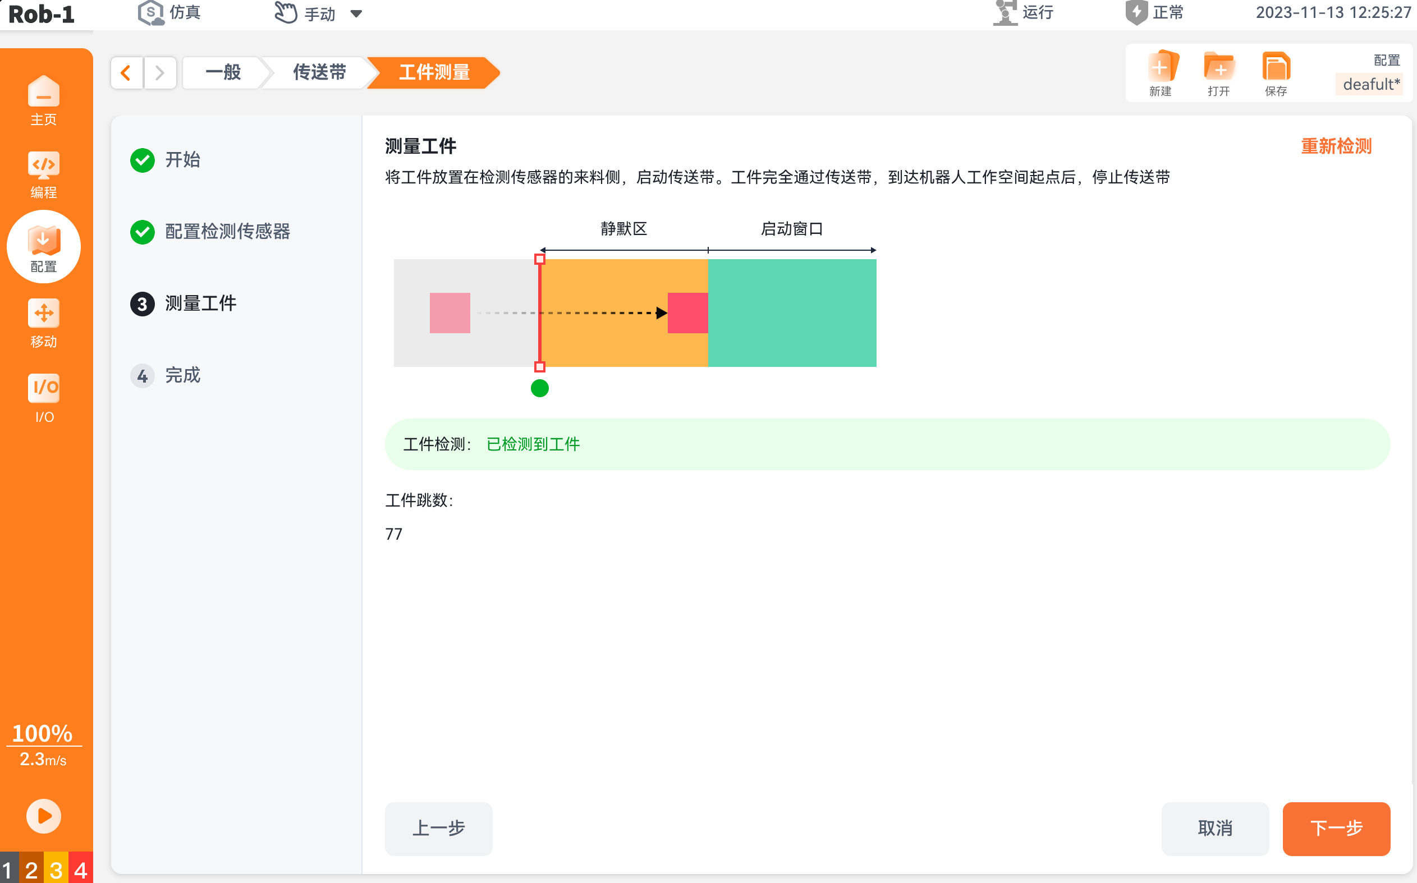
Task: Click the 100% speed indicator
Action: click(43, 734)
